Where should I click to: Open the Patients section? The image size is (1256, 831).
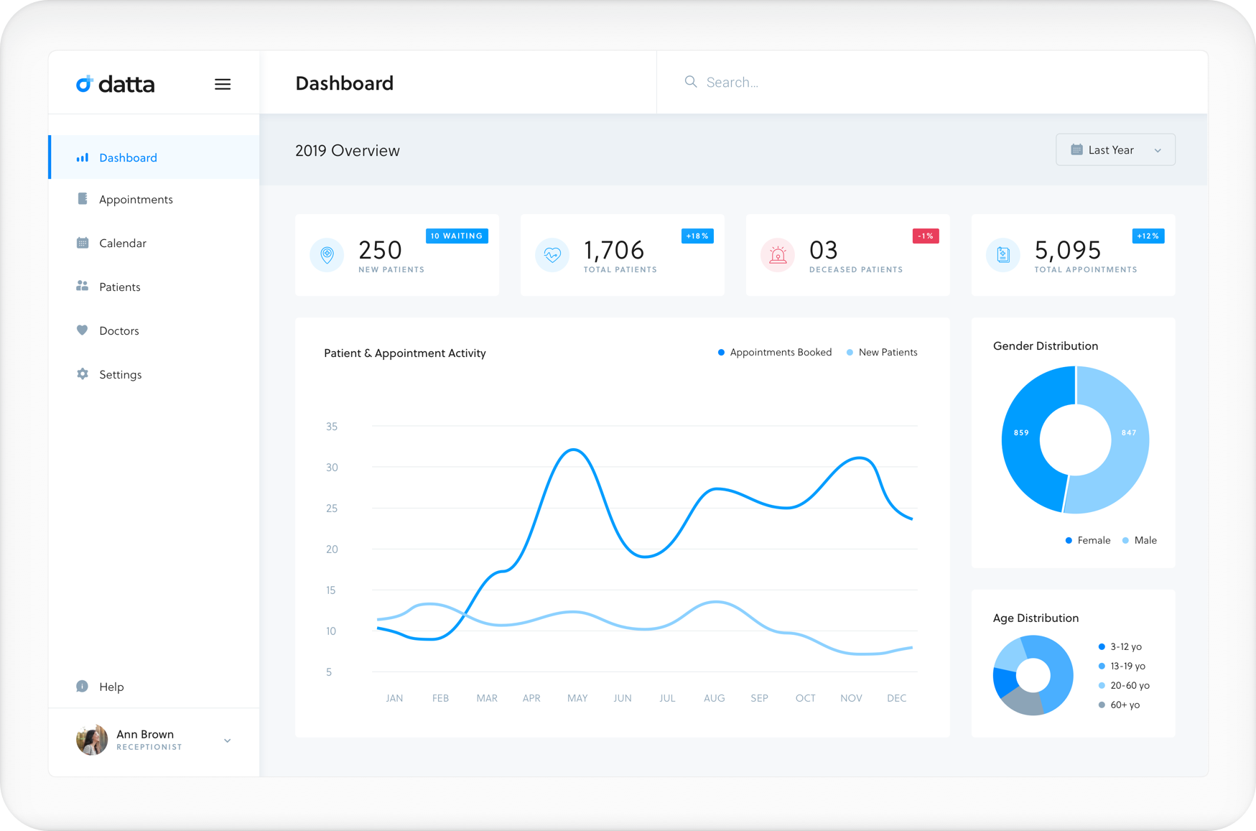(x=154, y=287)
